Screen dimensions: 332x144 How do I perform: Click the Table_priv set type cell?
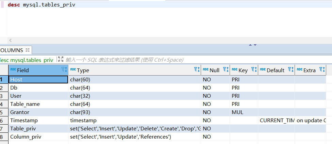point(134,128)
